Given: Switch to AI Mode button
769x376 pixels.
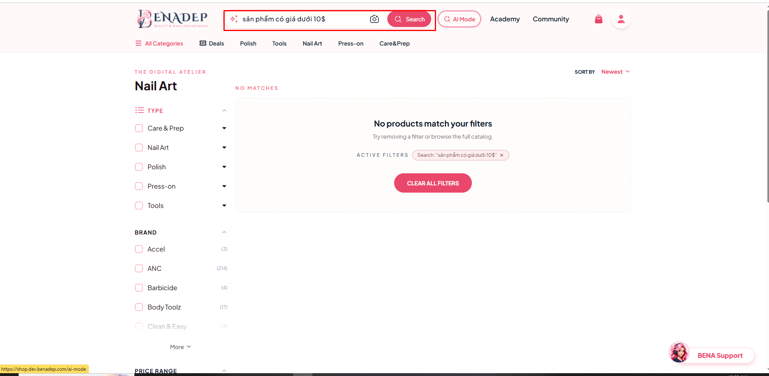Looking at the screenshot, I should [x=459, y=19].
